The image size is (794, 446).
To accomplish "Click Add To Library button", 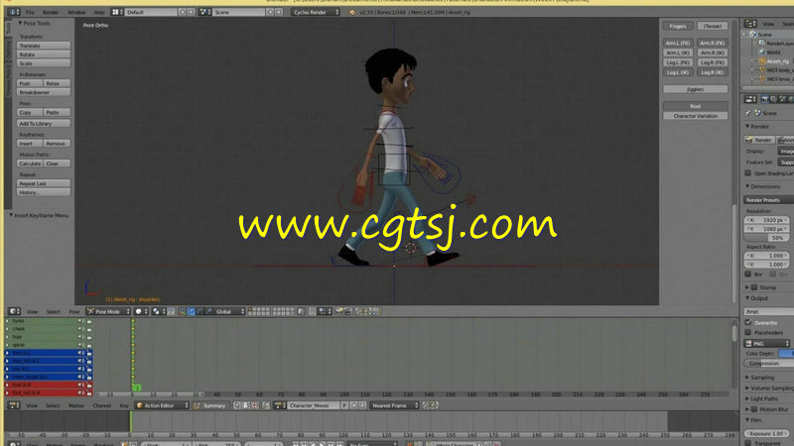I will coord(43,123).
